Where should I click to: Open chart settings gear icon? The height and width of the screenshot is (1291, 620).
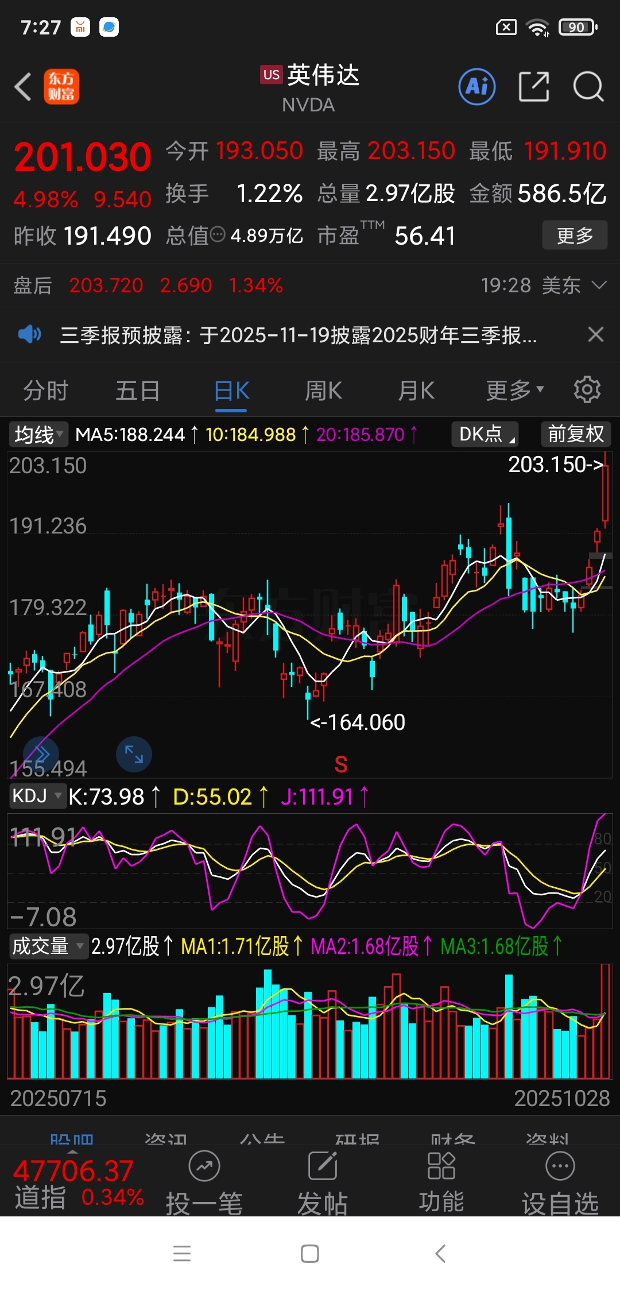click(587, 390)
